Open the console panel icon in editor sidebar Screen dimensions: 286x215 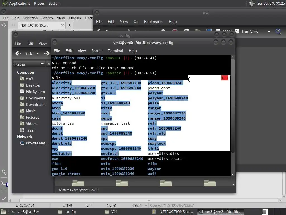coord(4,184)
